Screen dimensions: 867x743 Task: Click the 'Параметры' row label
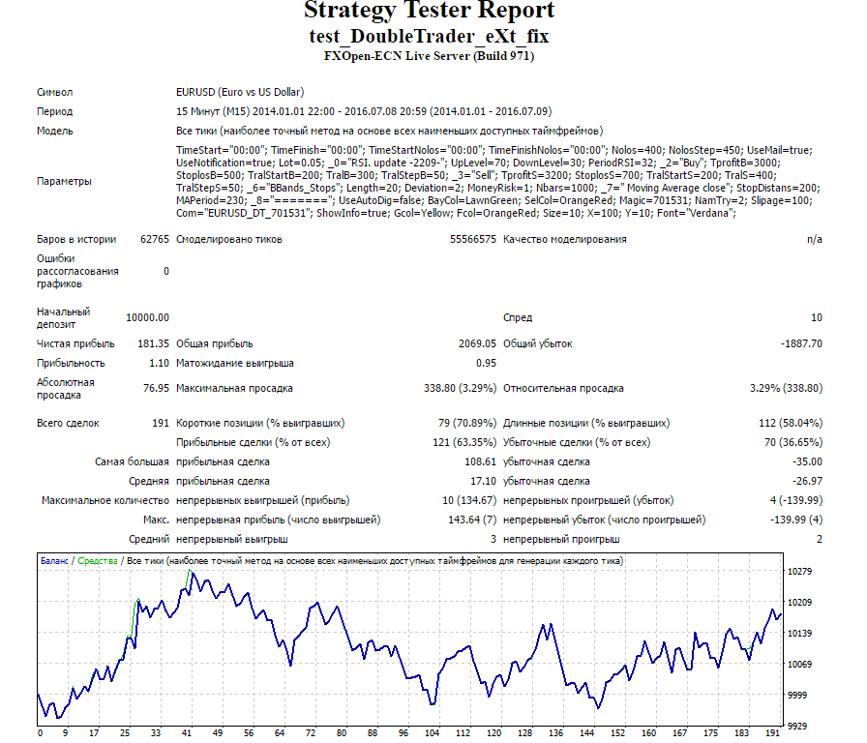coord(64,181)
